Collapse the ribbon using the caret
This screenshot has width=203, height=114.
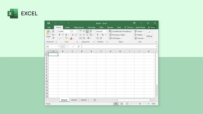156,42
